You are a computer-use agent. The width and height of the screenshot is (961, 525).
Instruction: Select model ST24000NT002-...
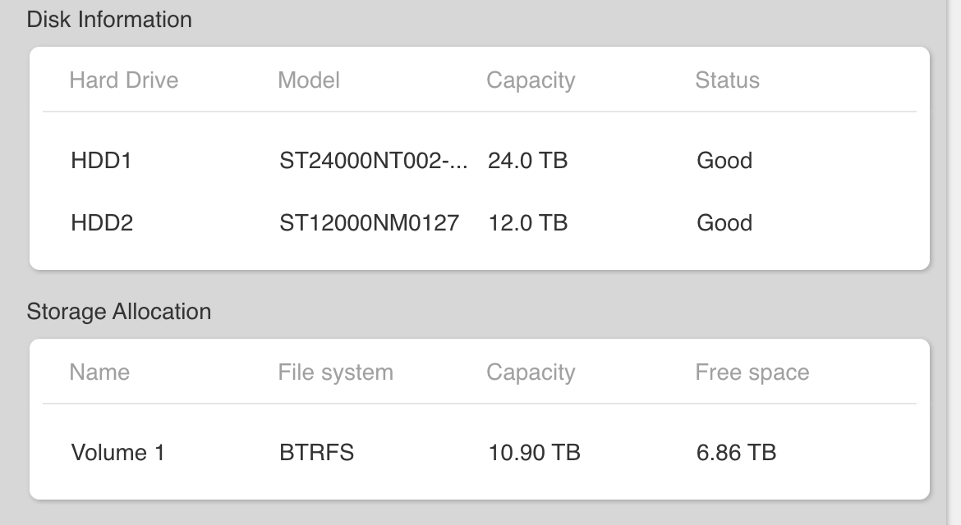[373, 160]
